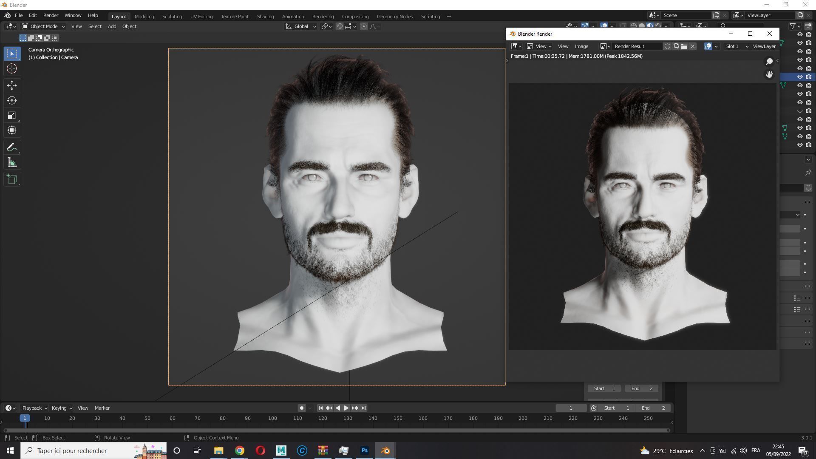Open the Image menu in render window
816x459 pixels.
point(581,46)
